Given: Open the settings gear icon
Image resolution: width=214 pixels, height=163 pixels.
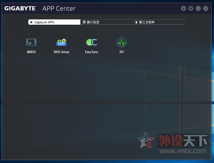Looking at the screenshot, I should pos(191,8).
